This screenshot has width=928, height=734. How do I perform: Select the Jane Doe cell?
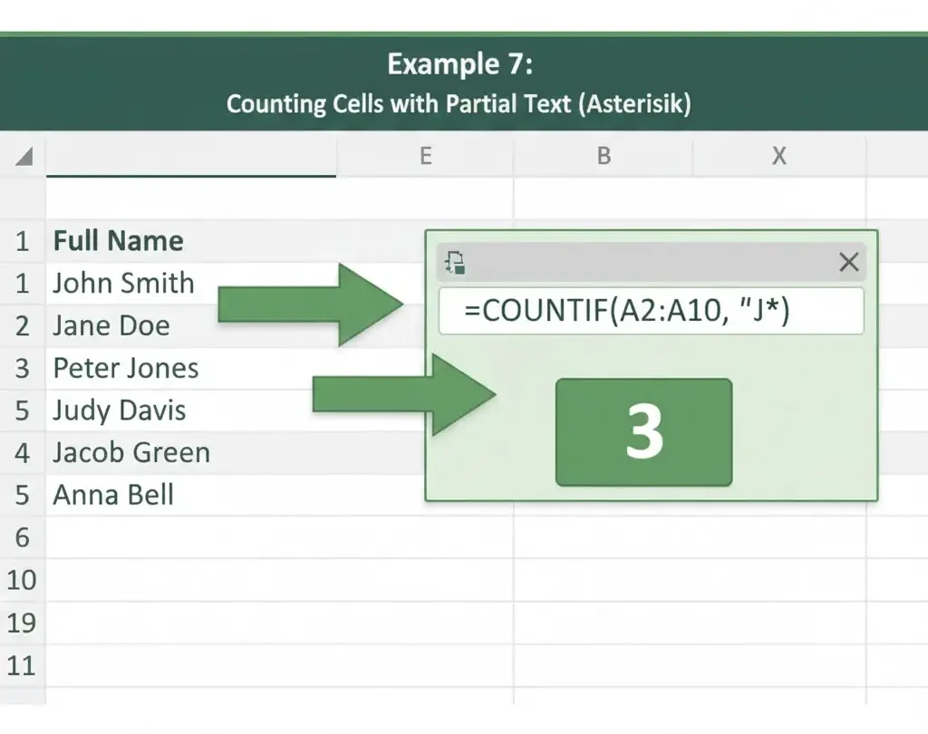[x=111, y=325]
